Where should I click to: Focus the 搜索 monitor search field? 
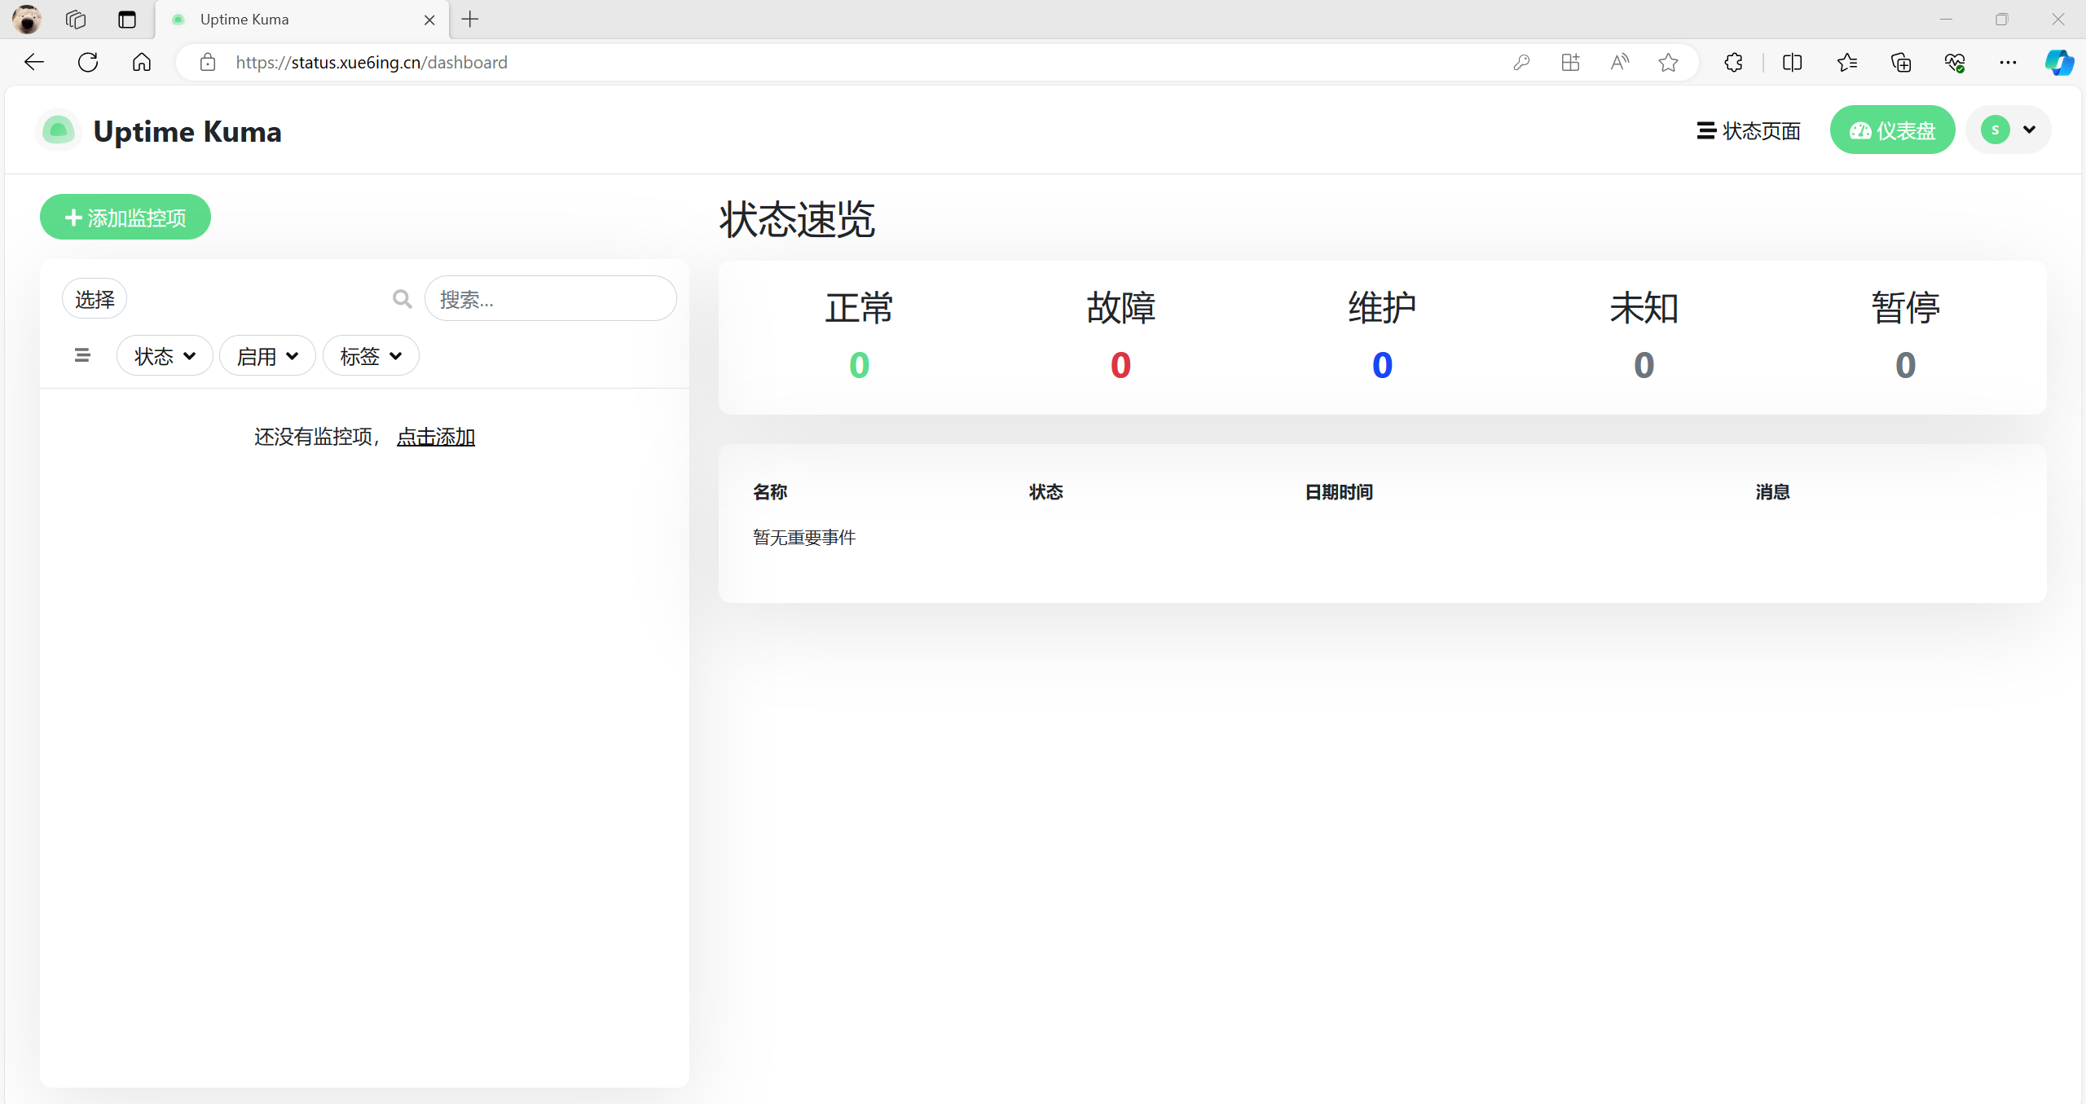(551, 299)
